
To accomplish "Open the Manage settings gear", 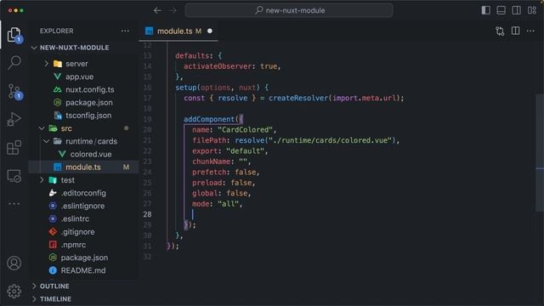I will point(14,292).
